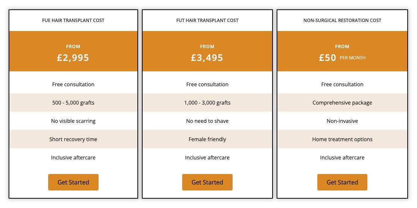417x208 pixels.
Task: Click the £2,995 price
Action: pos(73,58)
